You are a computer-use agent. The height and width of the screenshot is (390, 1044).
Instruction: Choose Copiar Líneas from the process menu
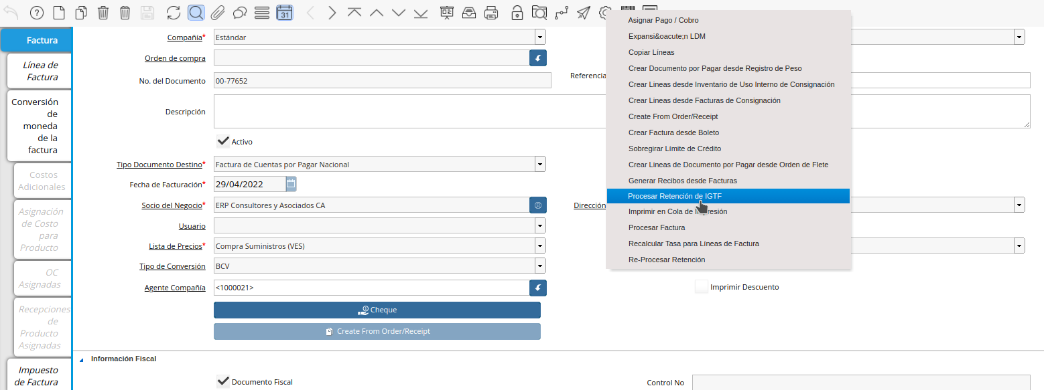(728, 52)
